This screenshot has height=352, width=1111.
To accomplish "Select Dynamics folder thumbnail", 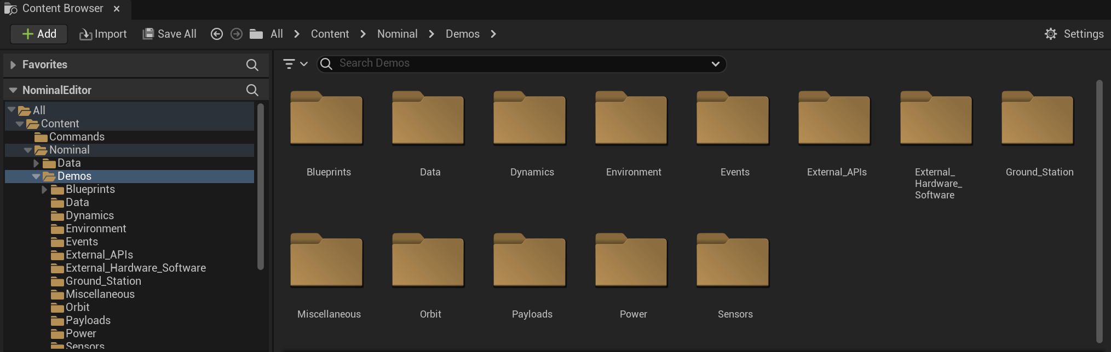I will point(529,118).
